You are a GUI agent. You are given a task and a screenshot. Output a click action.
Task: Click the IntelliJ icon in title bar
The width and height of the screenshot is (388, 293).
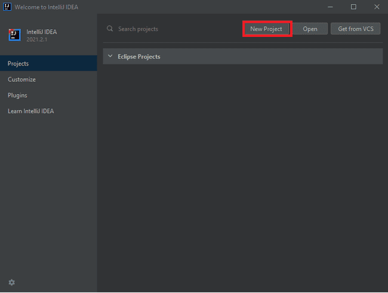coord(7,7)
